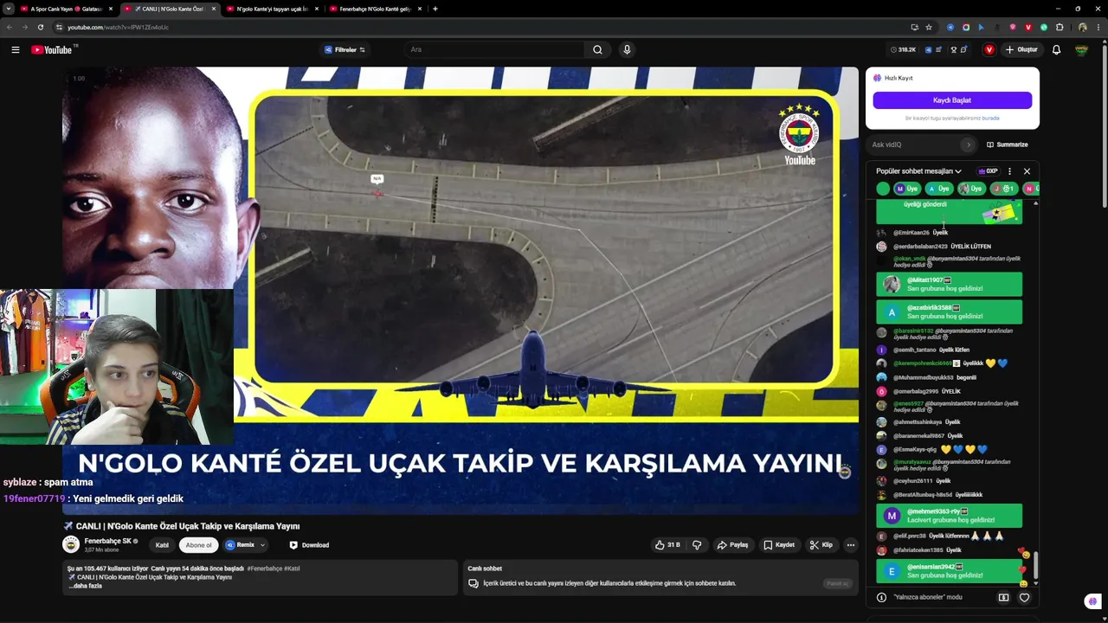Reload the page in the browser

click(41, 27)
